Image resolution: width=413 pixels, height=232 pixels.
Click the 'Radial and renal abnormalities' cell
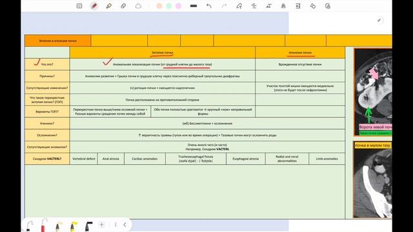287,159
